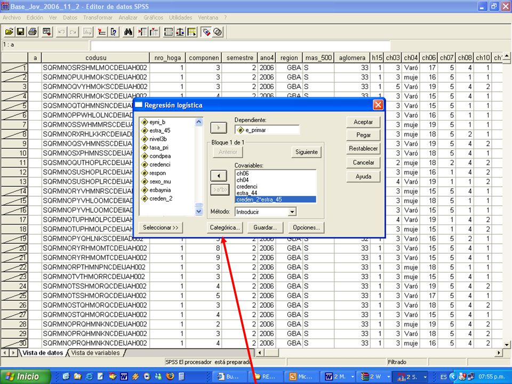Screen dimensions: 512x384
Task: Expand the hidden system tray icons chevron
Action: pyautogui.click(x=453, y=377)
